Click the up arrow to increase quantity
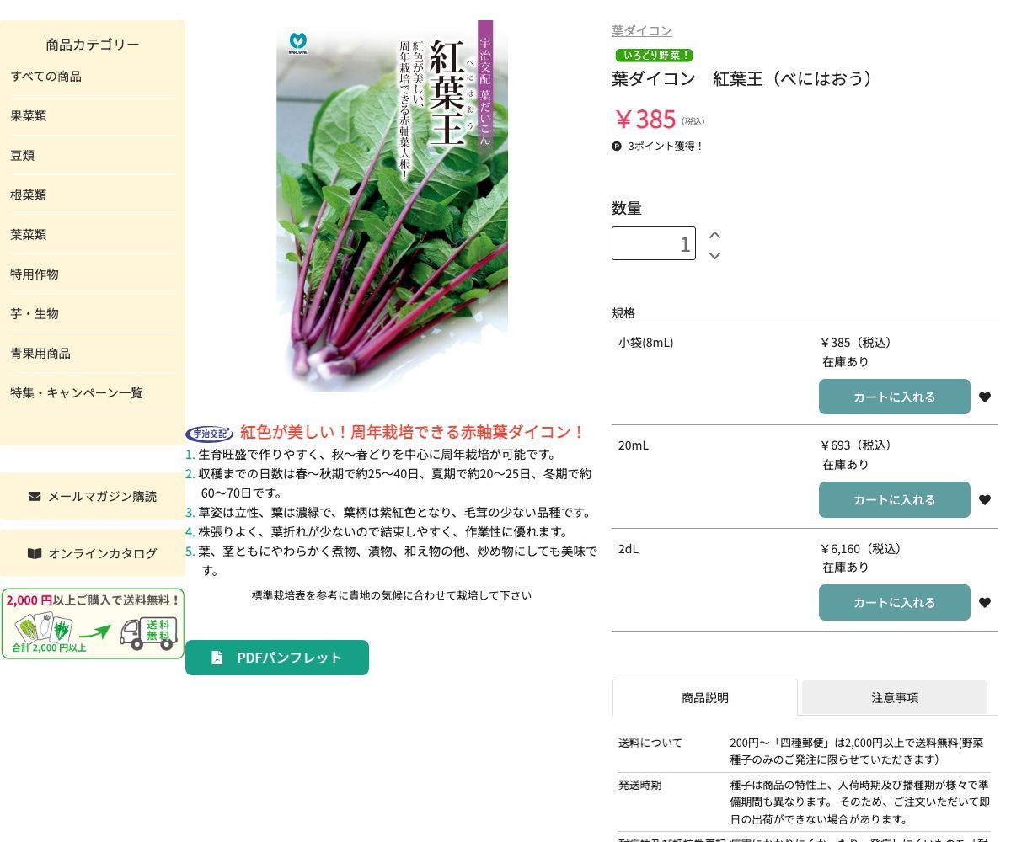Screen dimensions: 1011x842 coord(714,235)
